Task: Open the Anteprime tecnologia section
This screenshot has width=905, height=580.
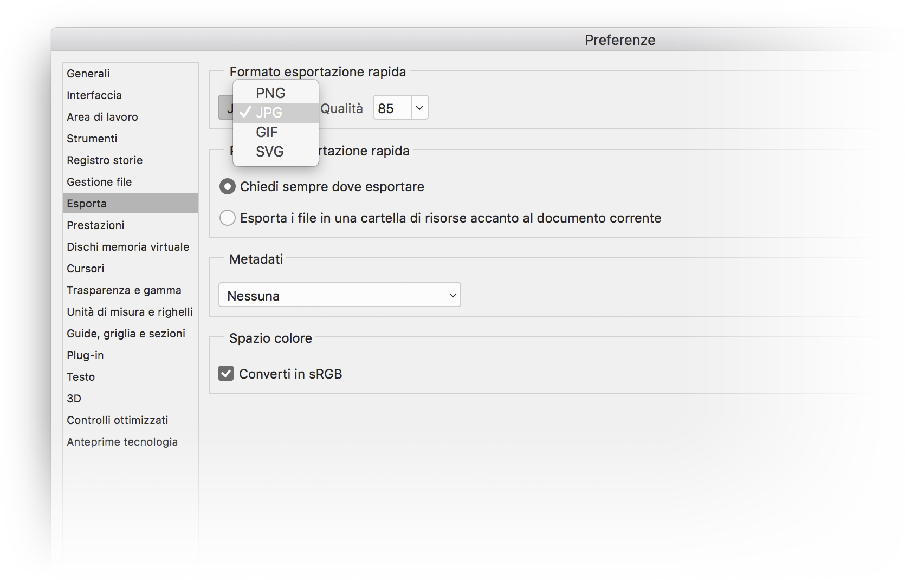Action: [x=122, y=442]
